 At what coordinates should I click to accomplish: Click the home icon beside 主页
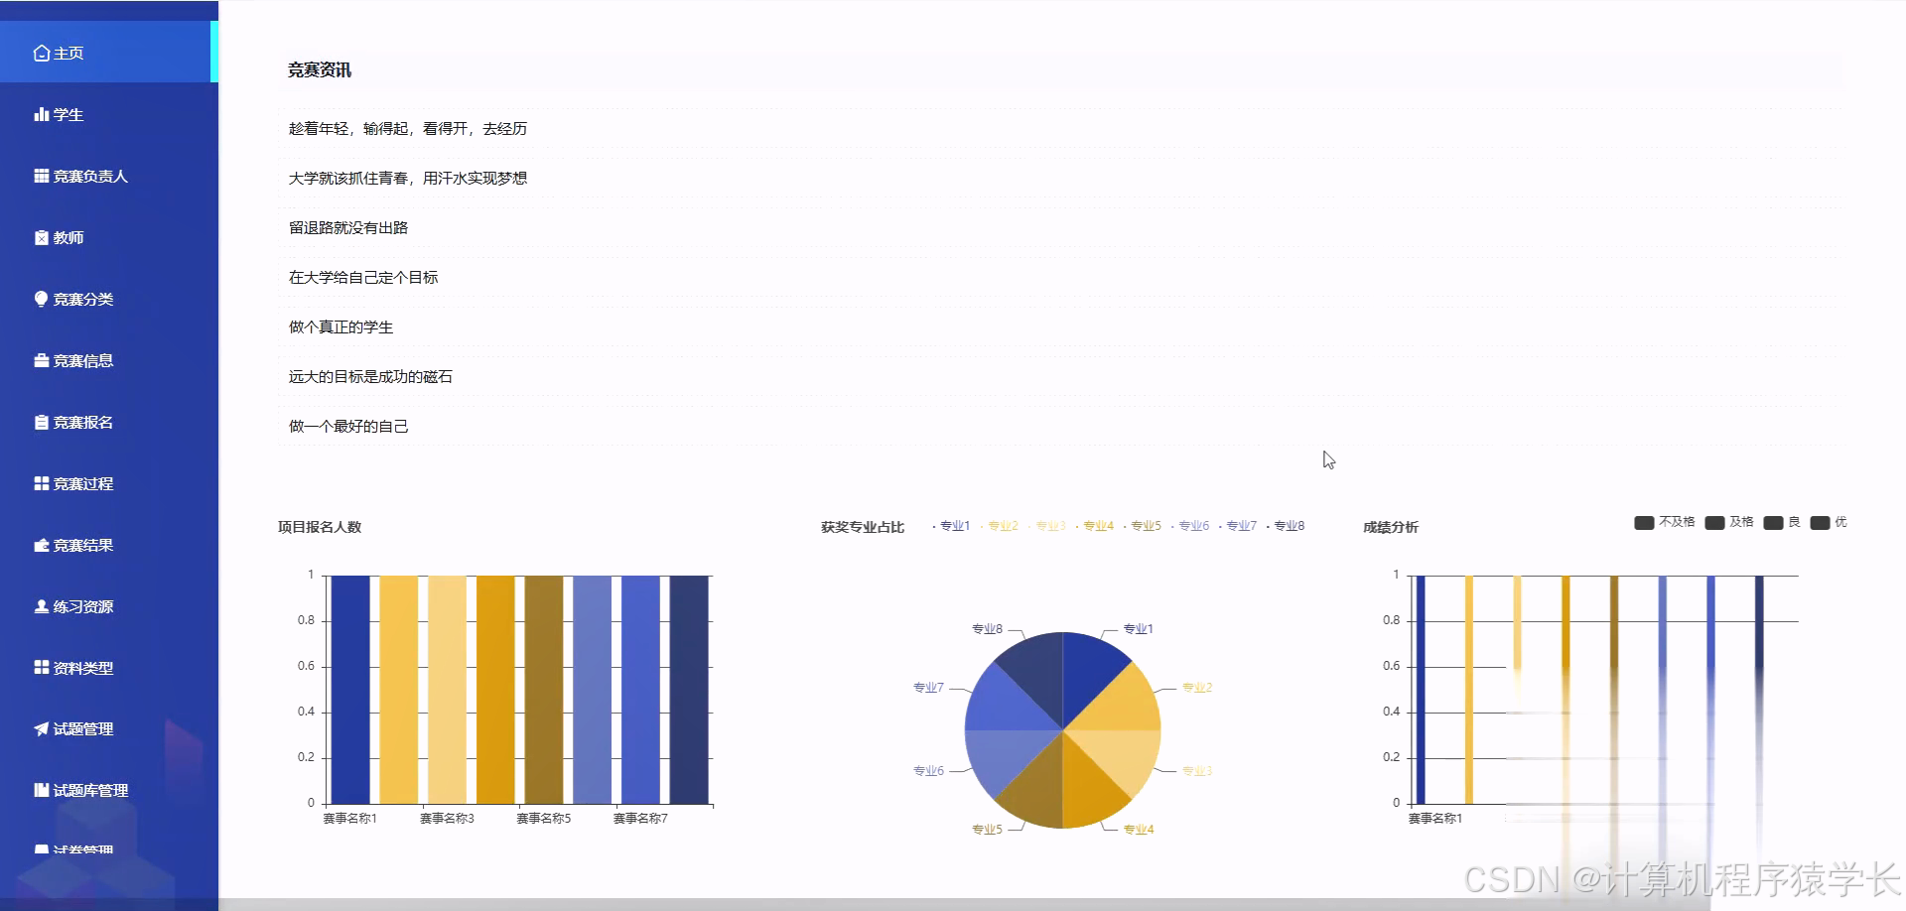(41, 53)
